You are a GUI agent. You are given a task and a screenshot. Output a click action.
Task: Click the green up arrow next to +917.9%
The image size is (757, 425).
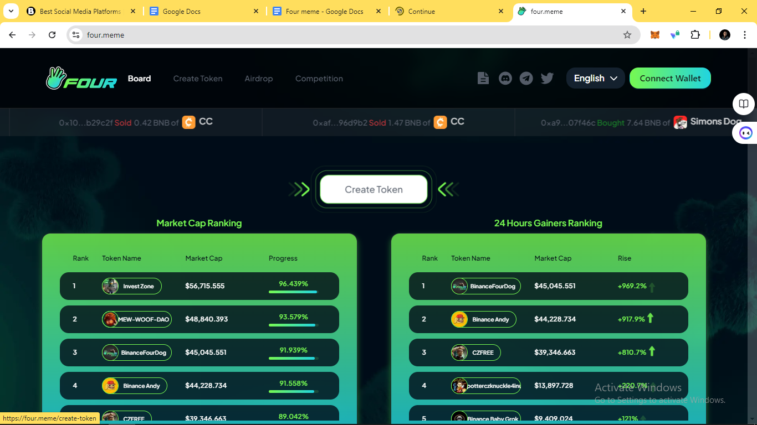click(651, 318)
